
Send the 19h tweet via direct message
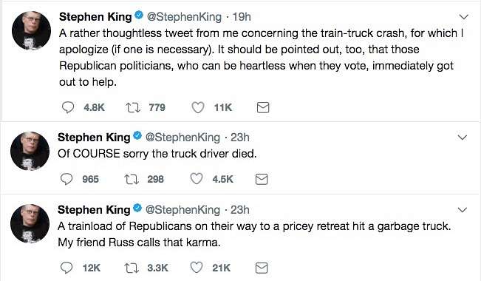point(263,107)
